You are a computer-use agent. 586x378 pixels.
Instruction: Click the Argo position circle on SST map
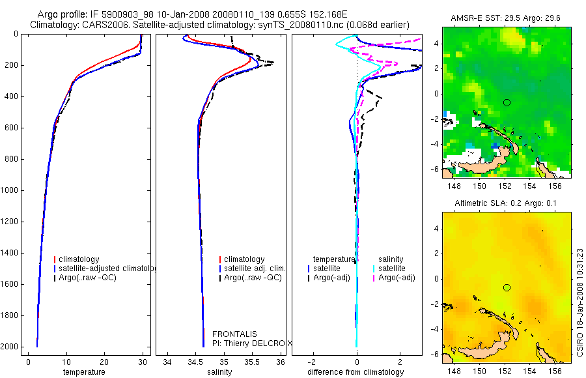[507, 102]
